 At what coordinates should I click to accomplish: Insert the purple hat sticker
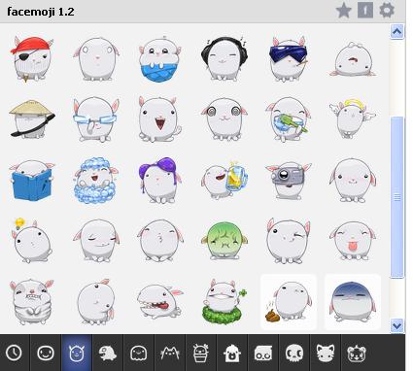coord(159,180)
